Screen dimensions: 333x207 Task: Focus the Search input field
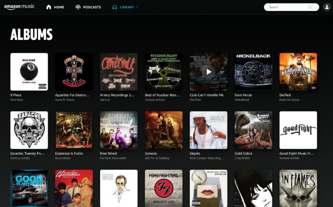(291, 7)
